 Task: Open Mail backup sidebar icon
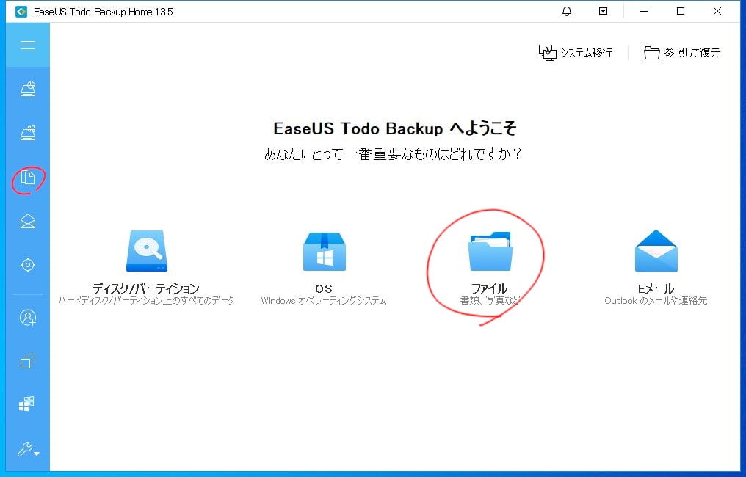[28, 221]
